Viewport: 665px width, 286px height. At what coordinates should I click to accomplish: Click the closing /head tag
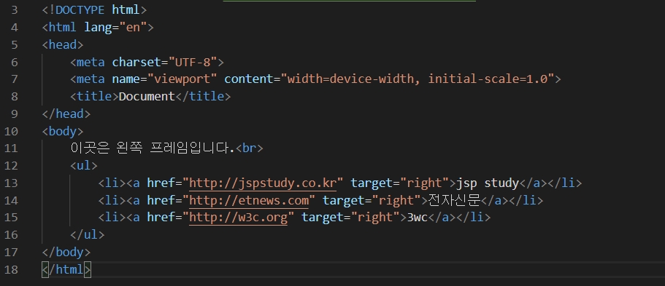click(x=66, y=114)
